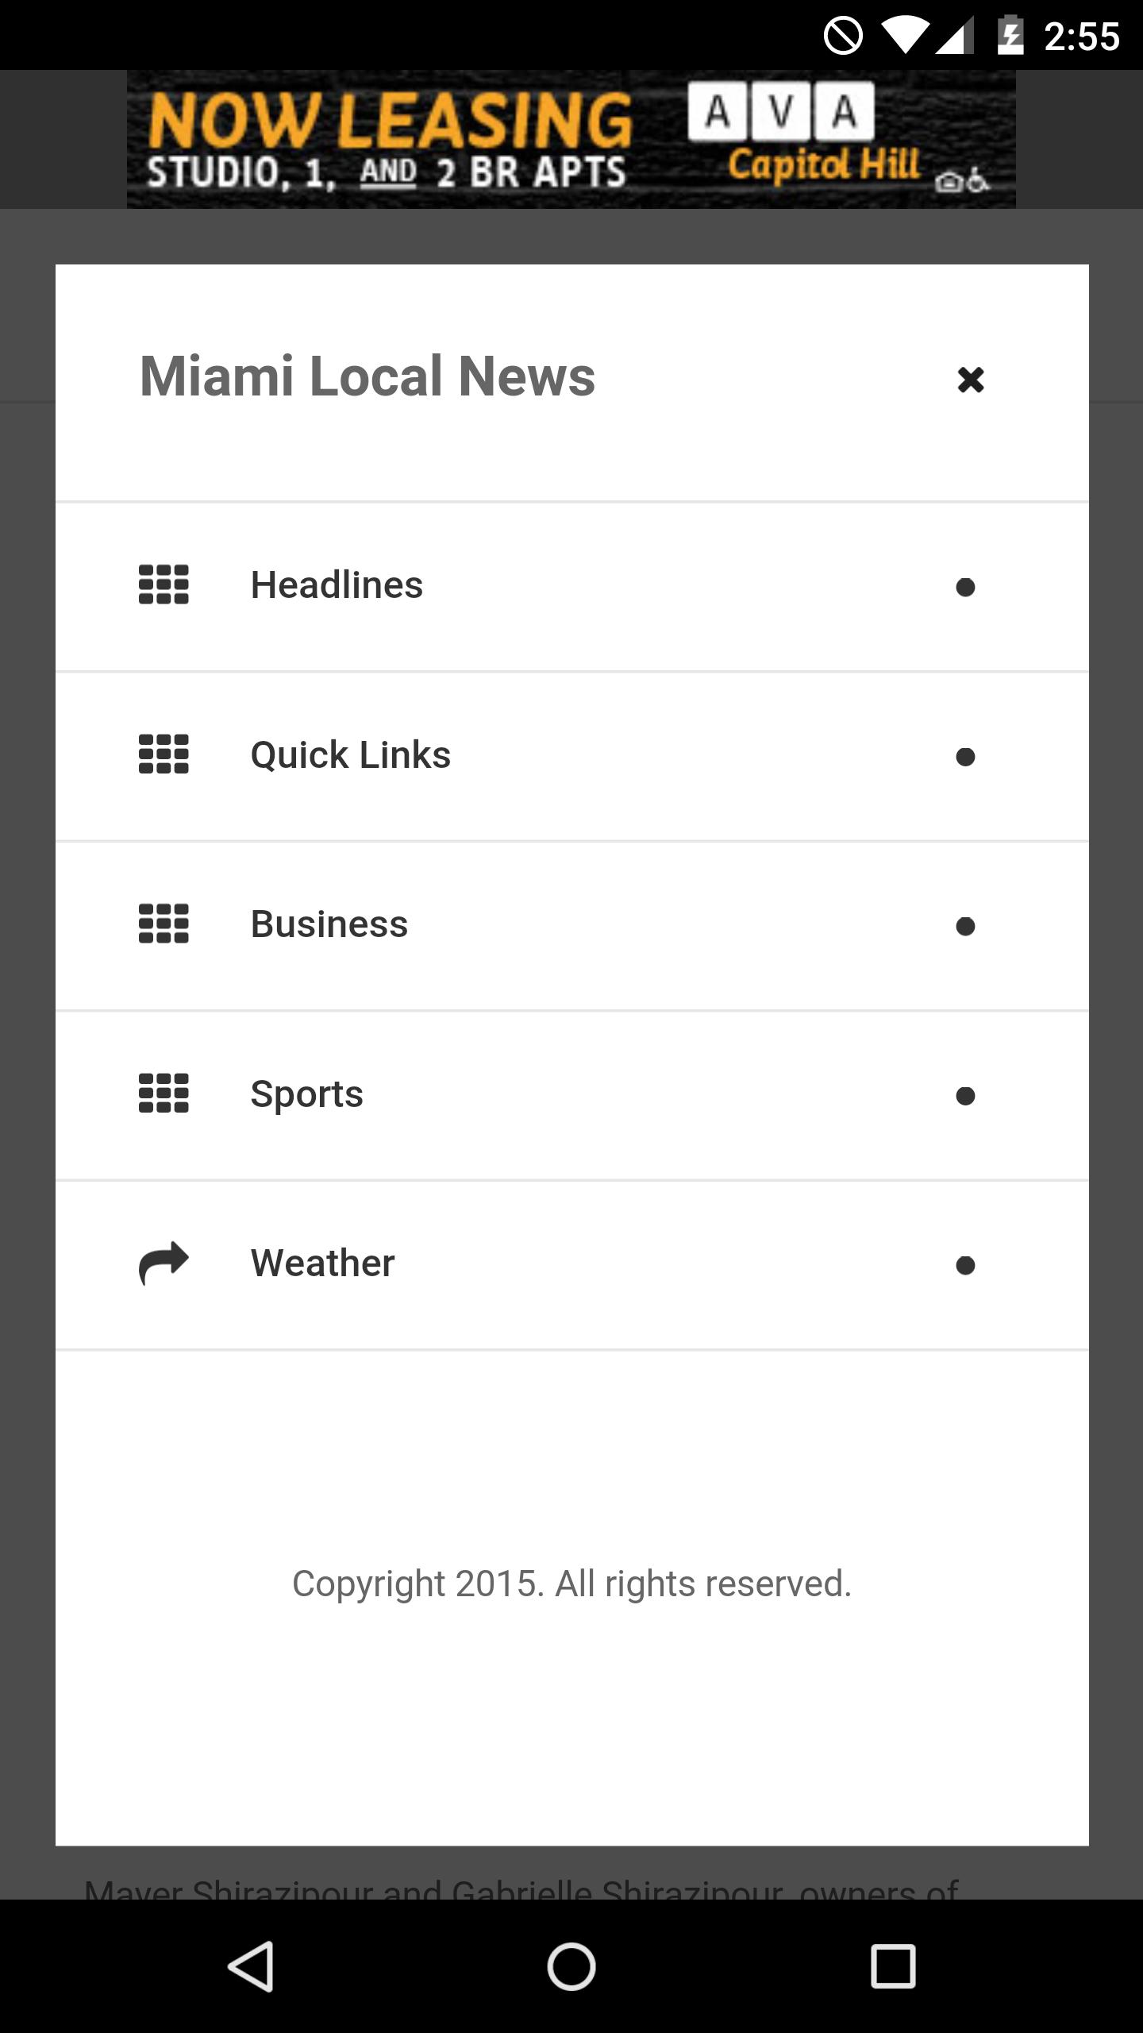Select the dot indicator on Business row
The width and height of the screenshot is (1143, 2033).
tap(965, 926)
